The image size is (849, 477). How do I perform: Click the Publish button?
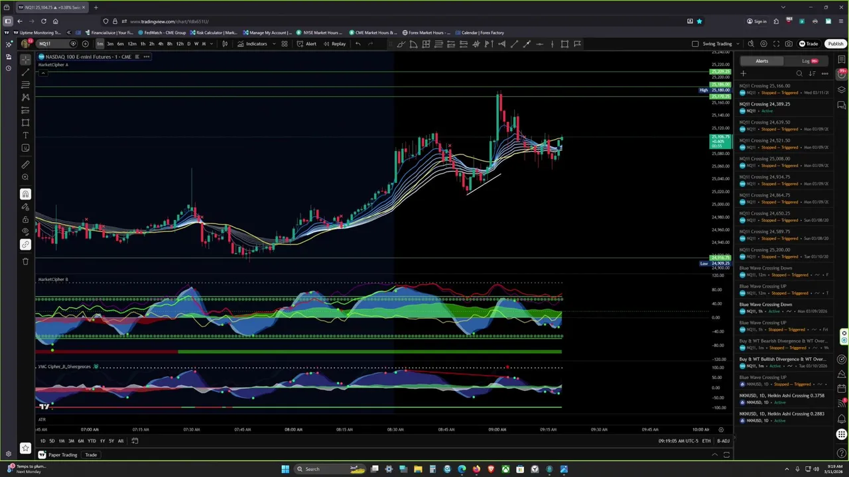835,44
